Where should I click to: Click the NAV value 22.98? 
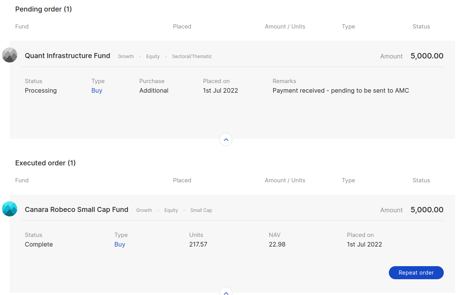point(277,244)
